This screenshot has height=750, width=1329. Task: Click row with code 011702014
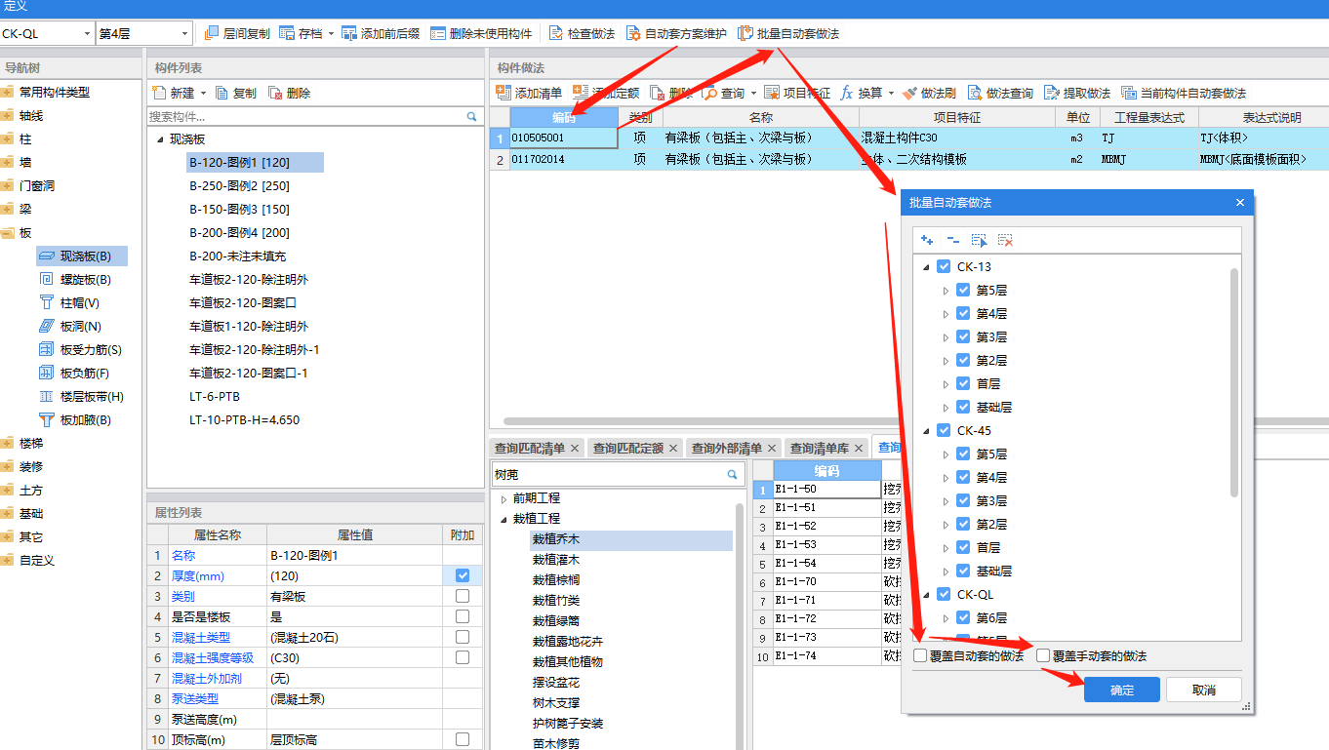point(908,159)
